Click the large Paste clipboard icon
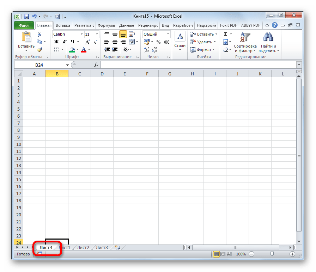The width and height of the screenshot is (316, 272). point(26,37)
